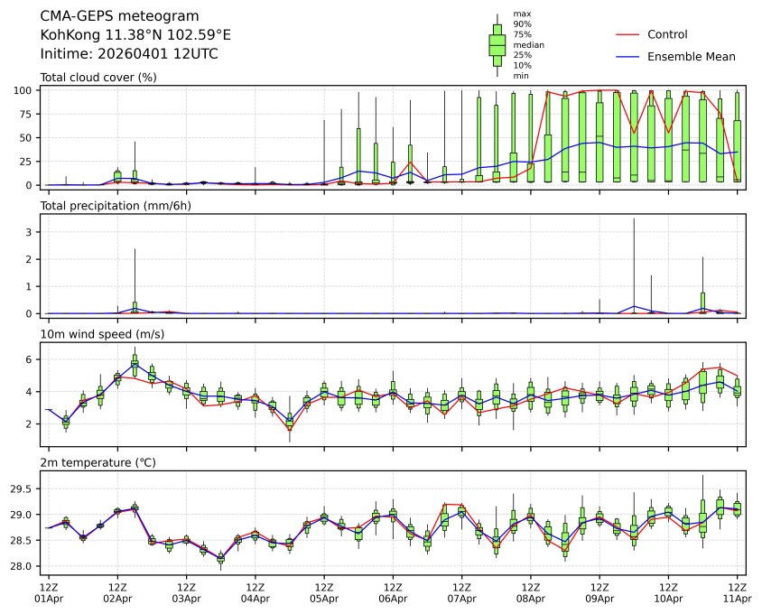Screen dimensions: 762x614
Task: Click the boxplot legend symbol
Action: pyautogui.click(x=497, y=45)
